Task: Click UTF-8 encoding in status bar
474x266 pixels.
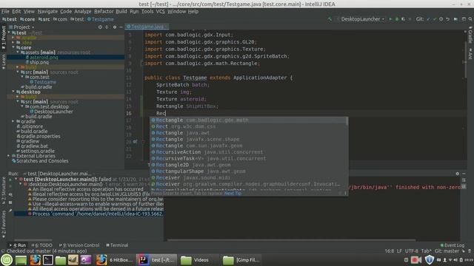Action: [412, 251]
